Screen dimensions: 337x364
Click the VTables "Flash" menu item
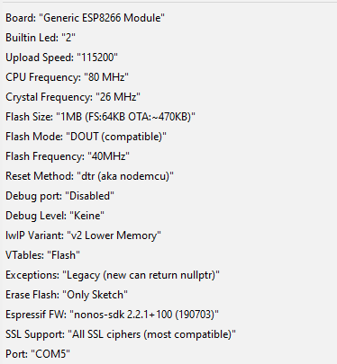pos(168,255)
